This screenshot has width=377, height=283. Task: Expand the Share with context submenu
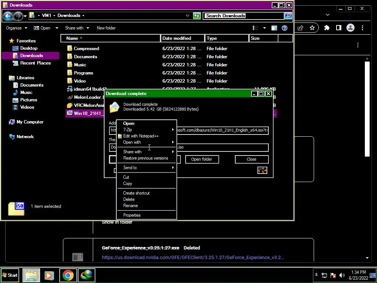(x=147, y=152)
